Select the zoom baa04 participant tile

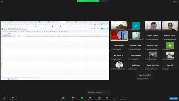tap(136, 26)
